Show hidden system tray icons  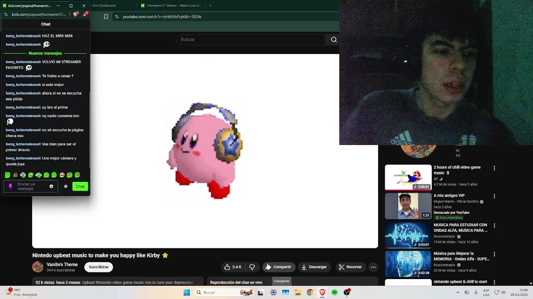pyautogui.click(x=458, y=292)
